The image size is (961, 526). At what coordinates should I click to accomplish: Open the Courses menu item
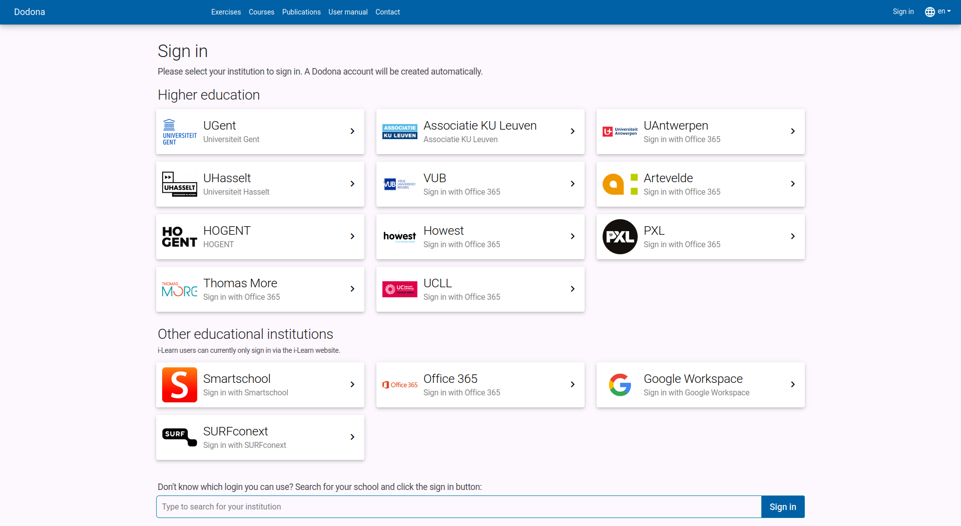pos(261,12)
